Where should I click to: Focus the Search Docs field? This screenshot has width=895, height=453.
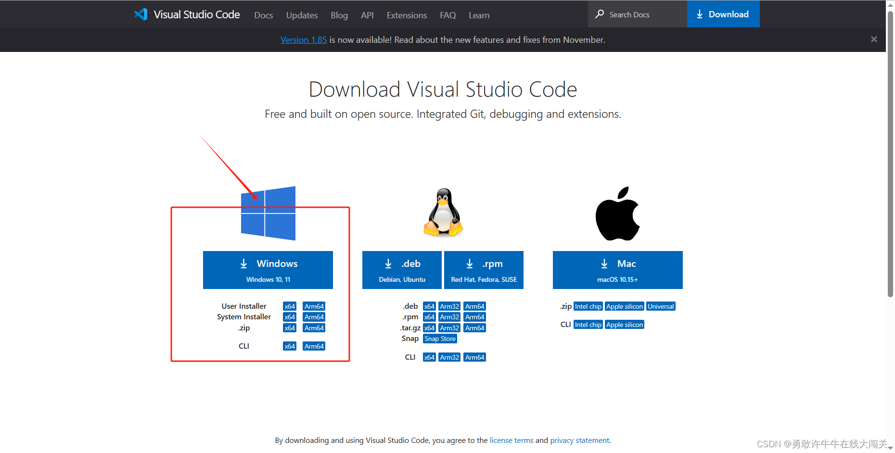(638, 14)
